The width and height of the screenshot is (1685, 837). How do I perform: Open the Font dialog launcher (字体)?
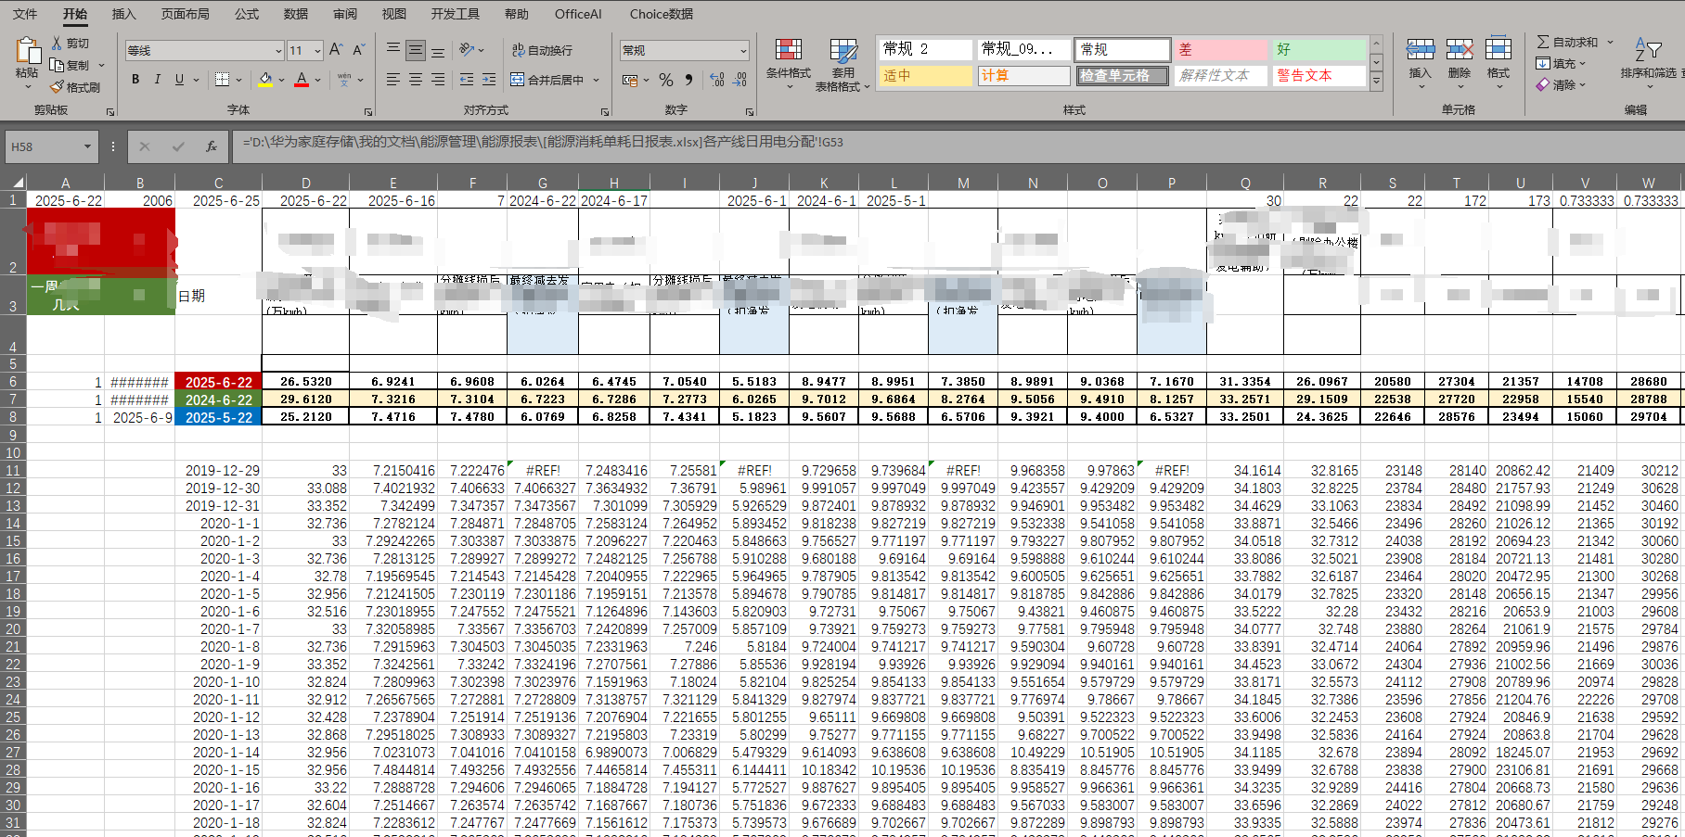(367, 111)
